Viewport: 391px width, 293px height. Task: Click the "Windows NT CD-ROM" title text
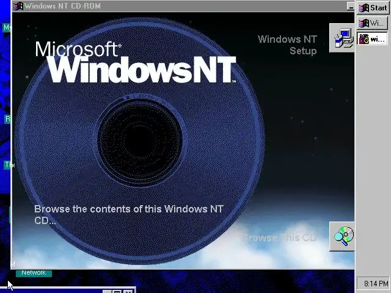click(x=62, y=6)
